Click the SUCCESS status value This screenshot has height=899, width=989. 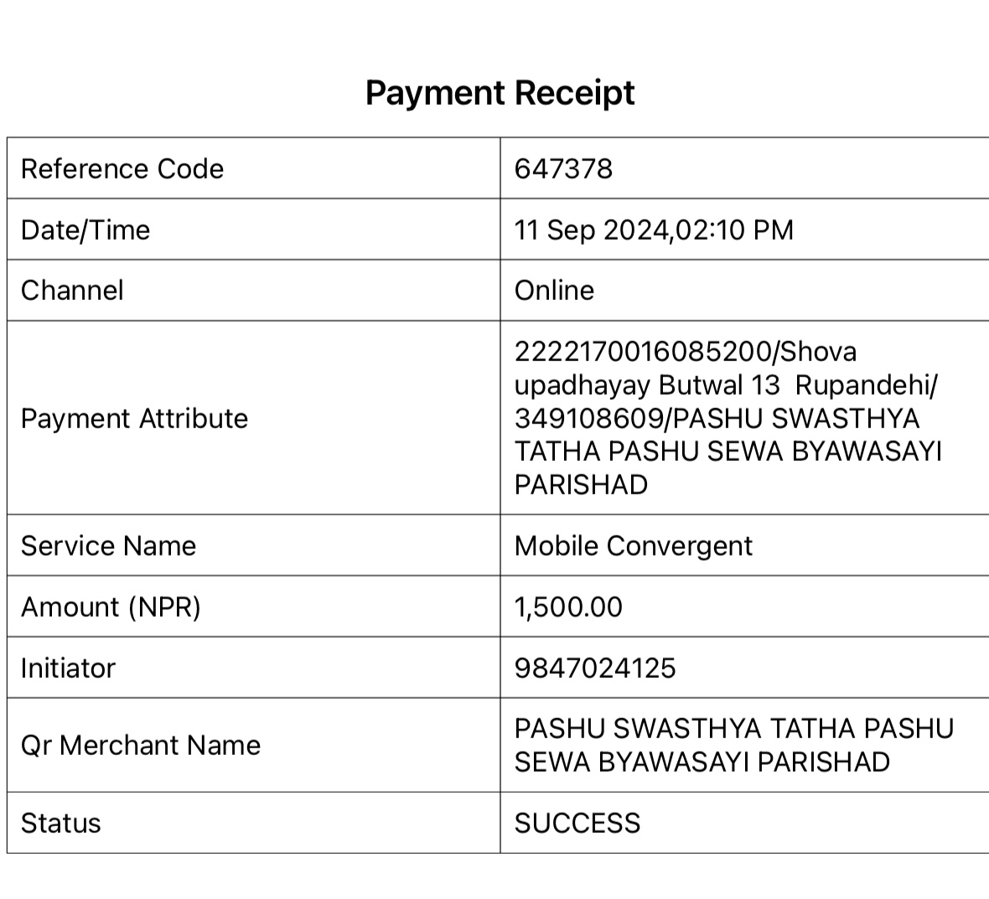click(577, 824)
